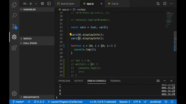The width and height of the screenshot is (186, 104).
Task: Open changes compare icon in editor toolbar
Action: (x=158, y=4)
